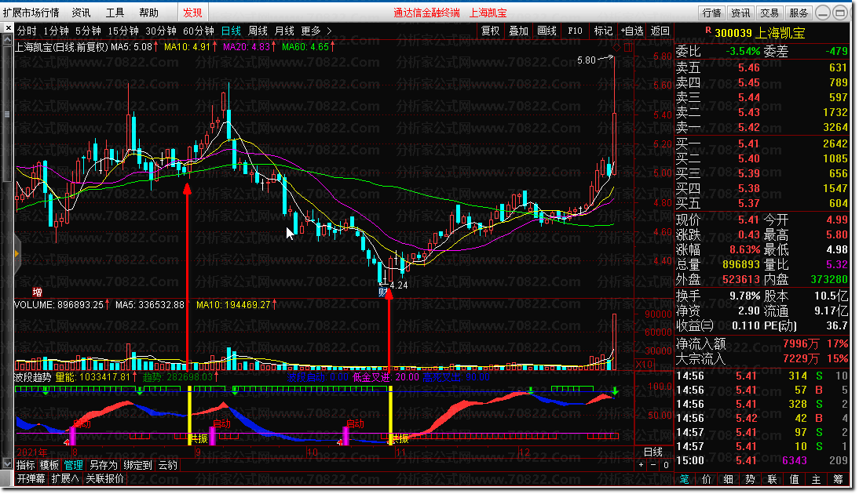Click the 财 marker near the 4.24 low
859x494 pixels.
point(383,292)
